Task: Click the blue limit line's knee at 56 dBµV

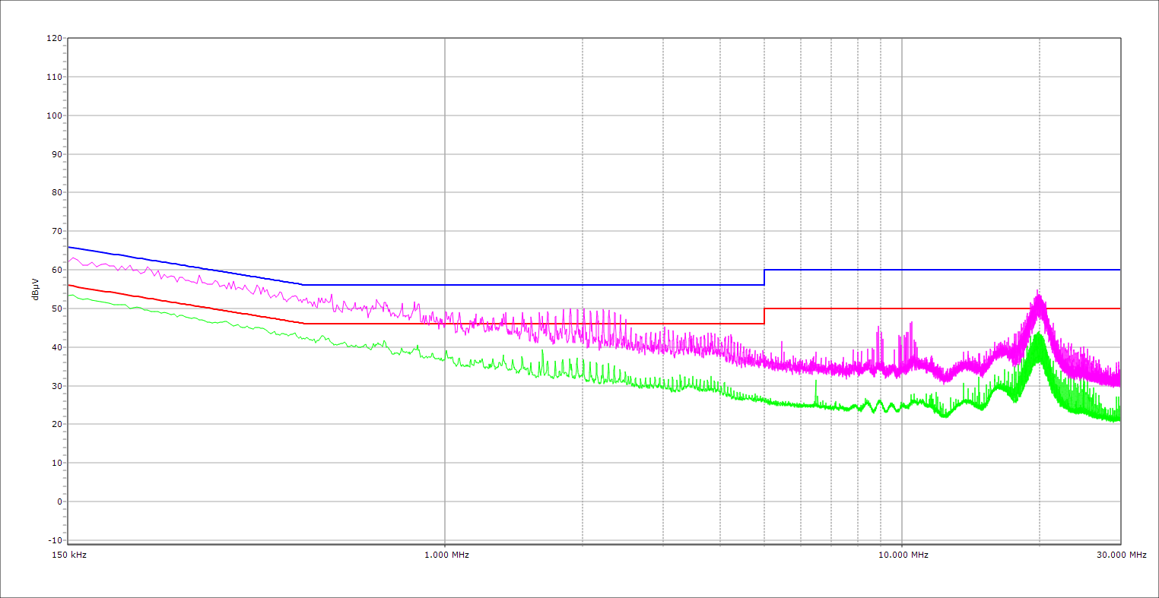Action: pos(303,285)
